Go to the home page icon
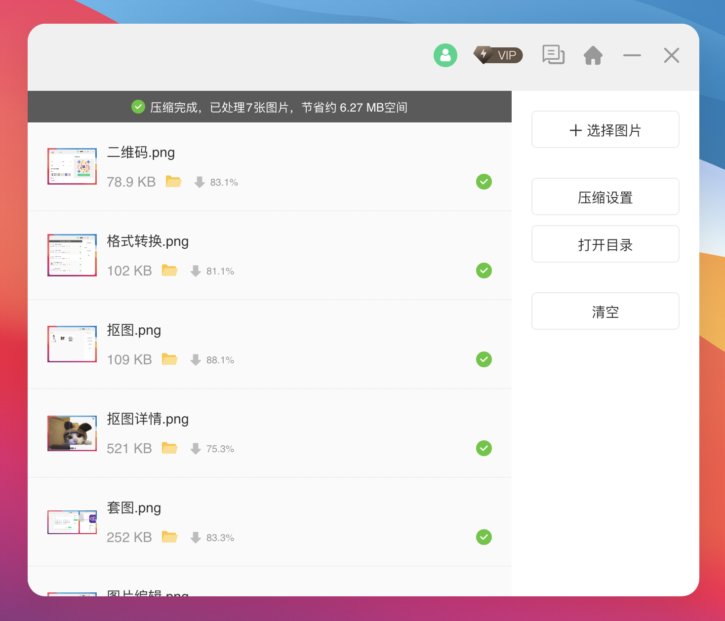The image size is (725, 621). [593, 55]
